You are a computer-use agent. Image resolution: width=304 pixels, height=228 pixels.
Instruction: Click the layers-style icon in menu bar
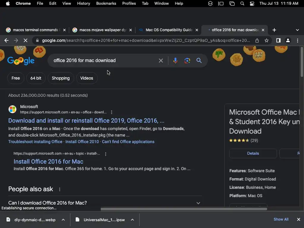click(210, 4)
